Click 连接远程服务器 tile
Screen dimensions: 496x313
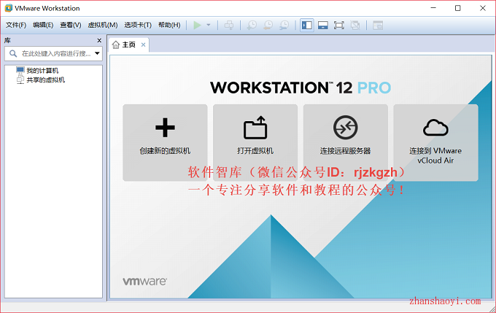(x=346, y=143)
